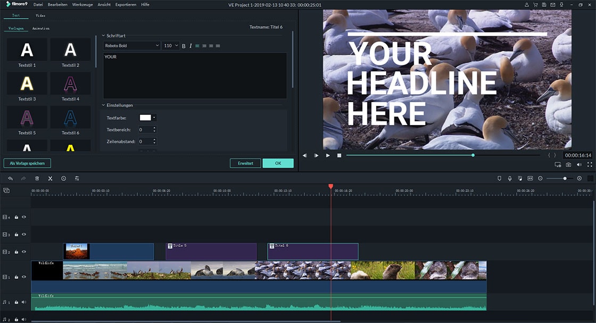Screen dimensions: 596x323
Task: Play frame-by-frame forward button
Action: (316, 155)
